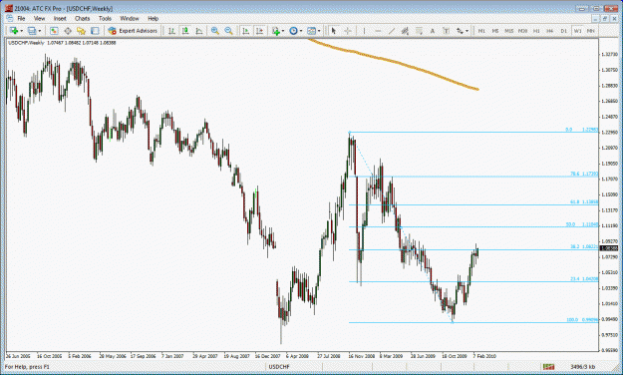The width and height of the screenshot is (623, 375).
Task: Open the Window menu
Action: 130,18
